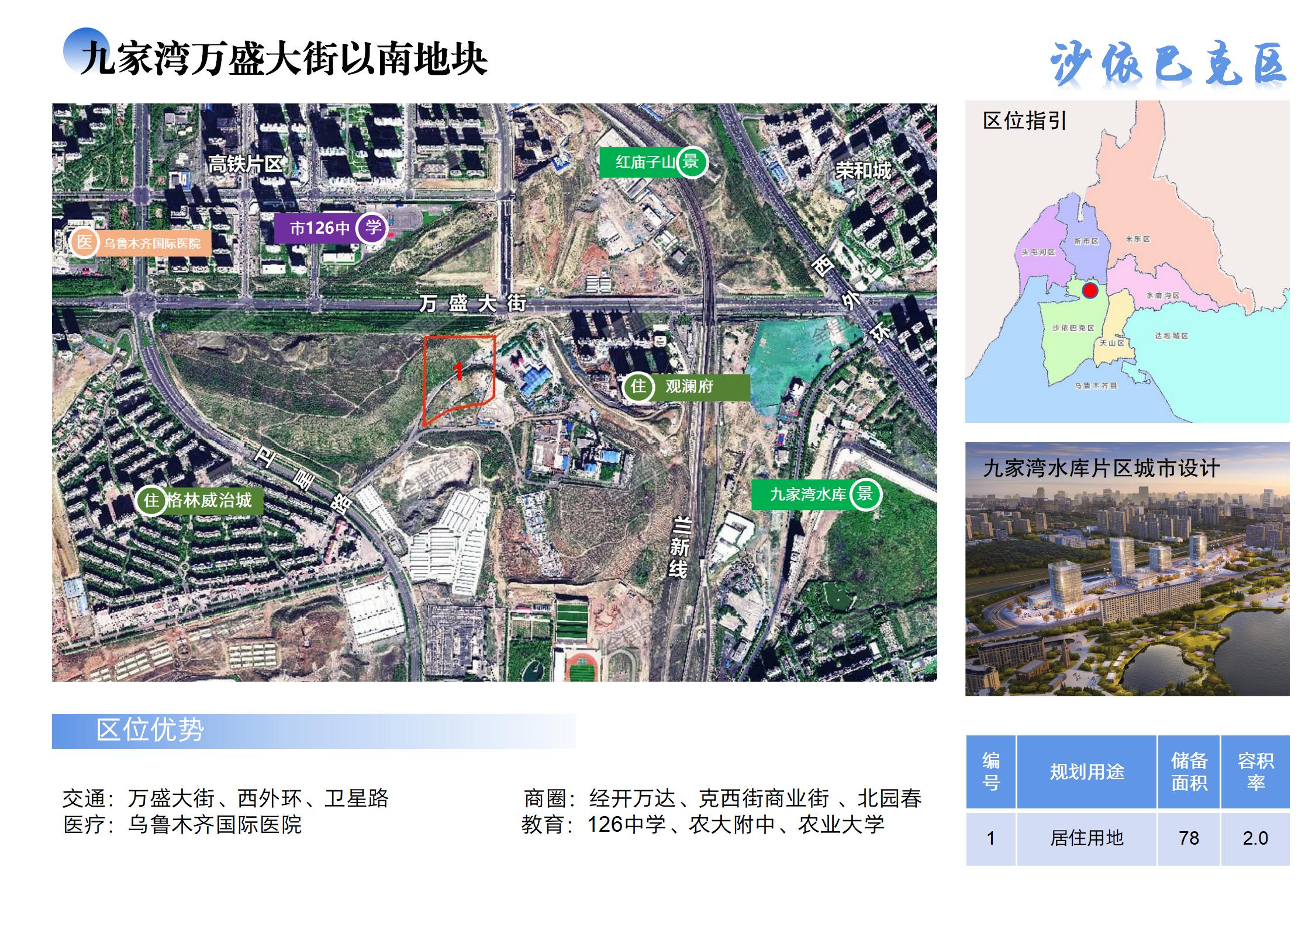
Task: Select the 乌鲁木齐国际医院 orange label
Action: tap(152, 244)
